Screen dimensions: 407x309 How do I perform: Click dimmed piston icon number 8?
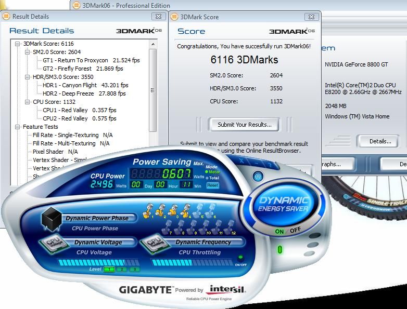(180, 227)
